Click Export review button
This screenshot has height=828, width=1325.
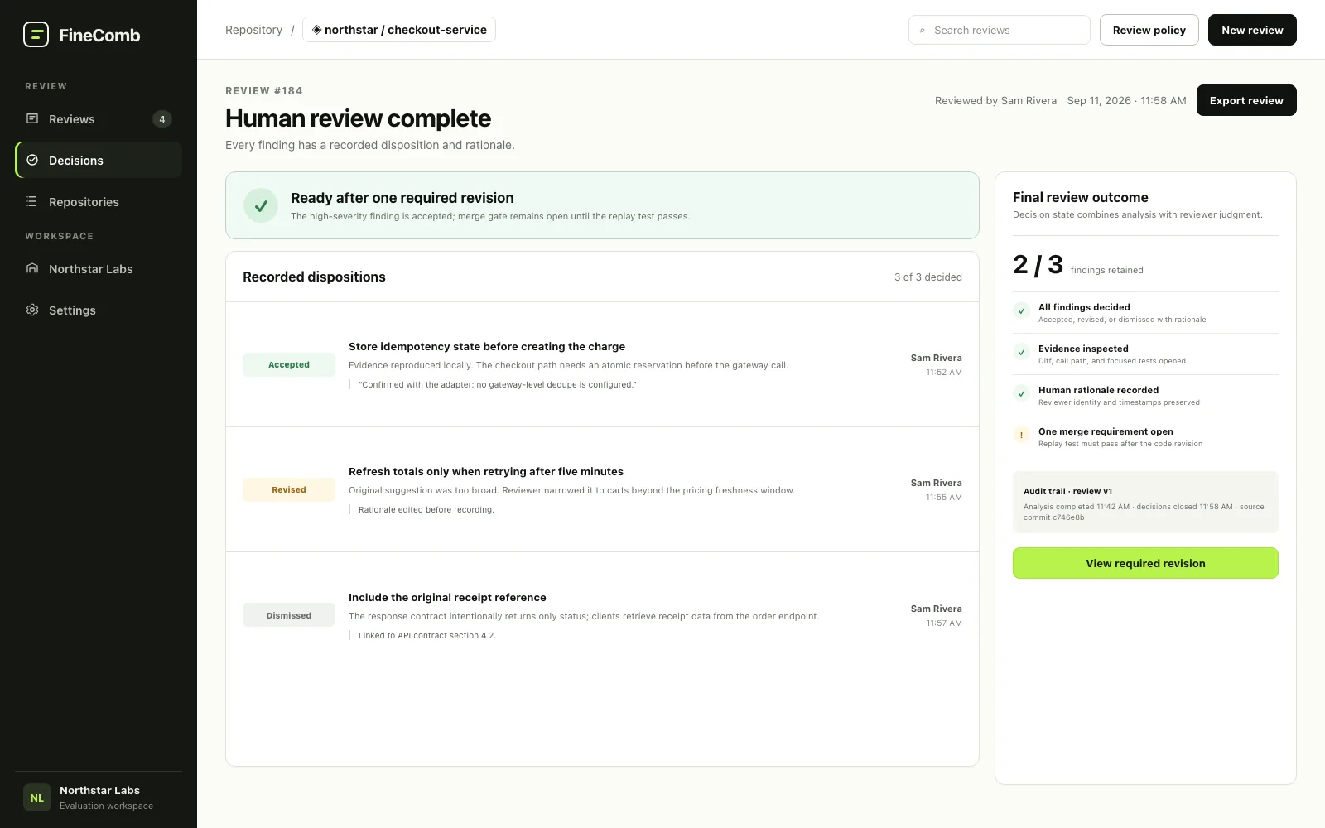pos(1246,100)
